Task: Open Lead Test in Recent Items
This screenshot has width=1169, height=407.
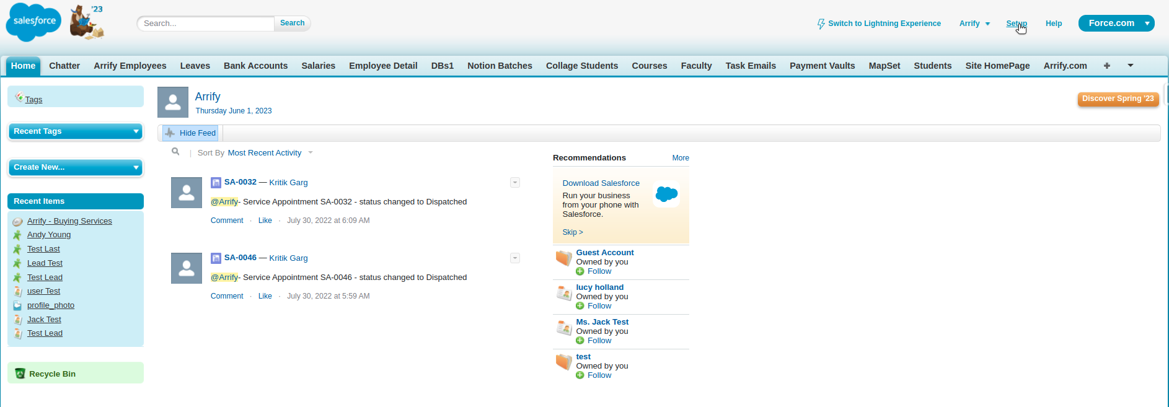Action: coord(45,263)
